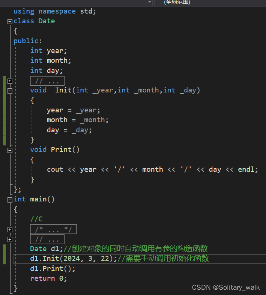The height and width of the screenshot is (295, 266).
Task: Collapse the void Print function
Action: (x=10, y=150)
